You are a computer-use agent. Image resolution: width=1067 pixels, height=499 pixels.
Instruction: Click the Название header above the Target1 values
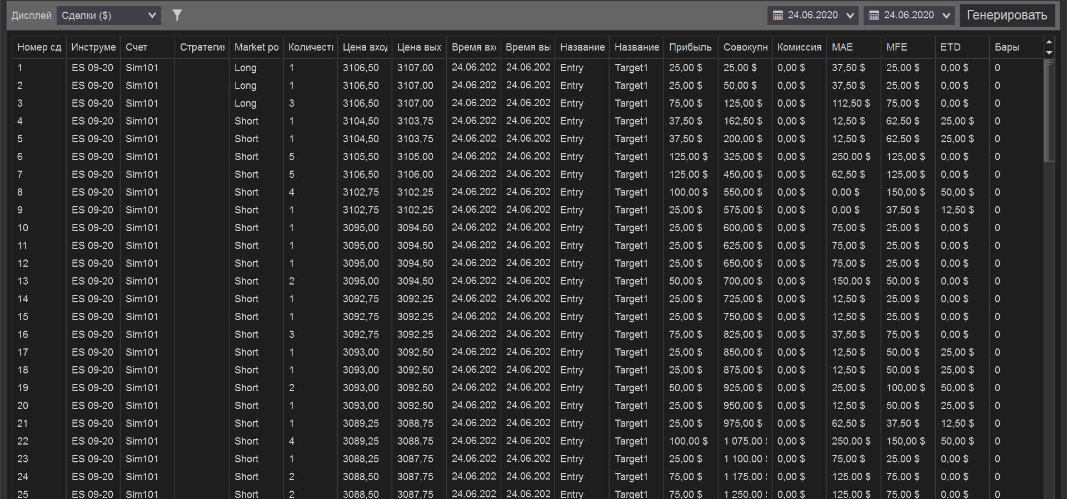pos(636,47)
